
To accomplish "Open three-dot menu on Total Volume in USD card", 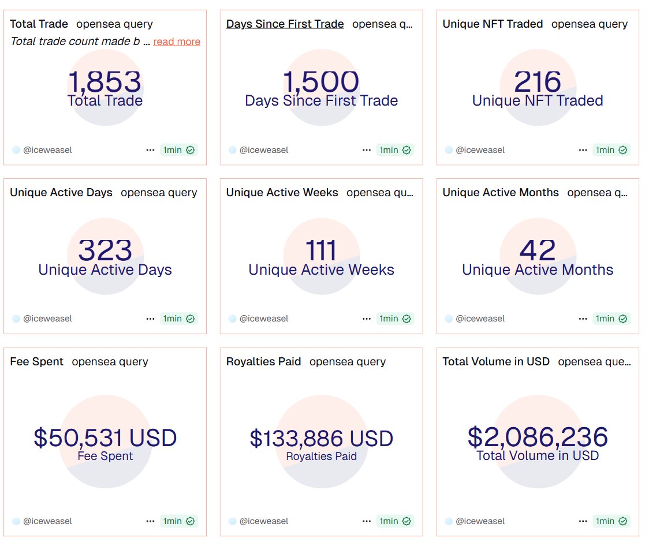I will tap(583, 521).
